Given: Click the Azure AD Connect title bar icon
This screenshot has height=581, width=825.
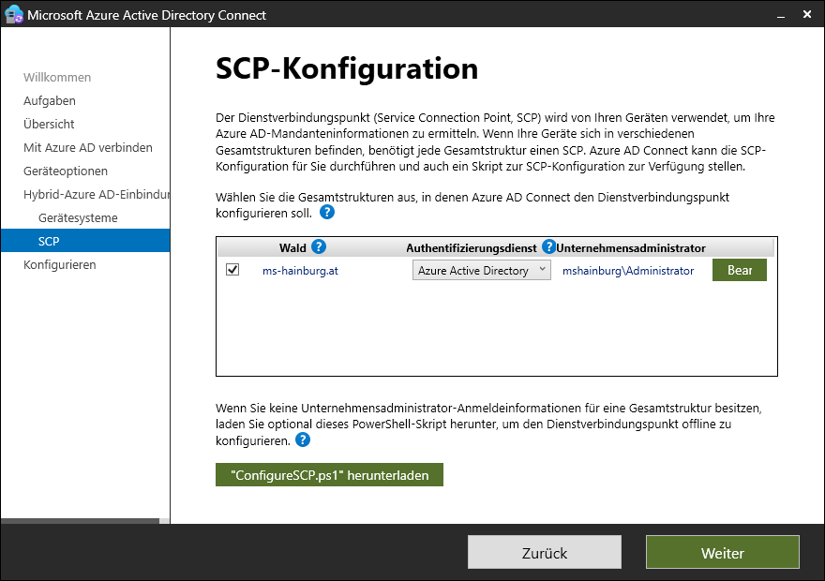Looking at the screenshot, I should [x=13, y=15].
